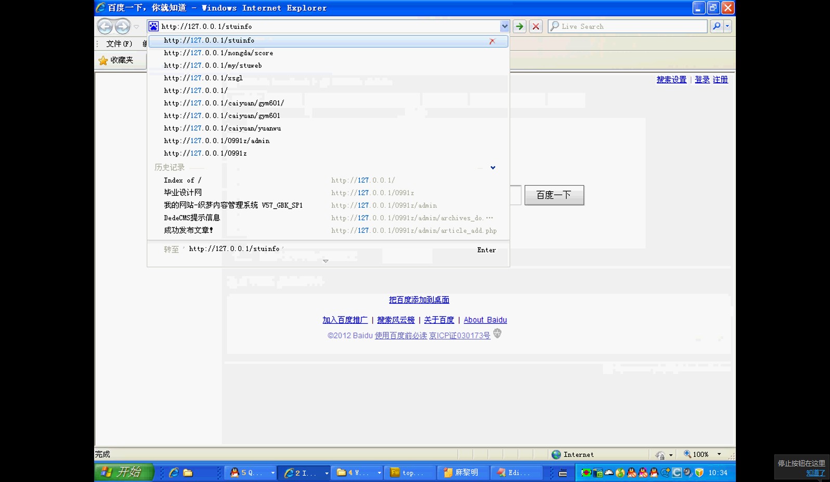This screenshot has height=482, width=830.
Task: Select the plain http://127.0.0.1/ suggestion
Action: click(x=328, y=91)
